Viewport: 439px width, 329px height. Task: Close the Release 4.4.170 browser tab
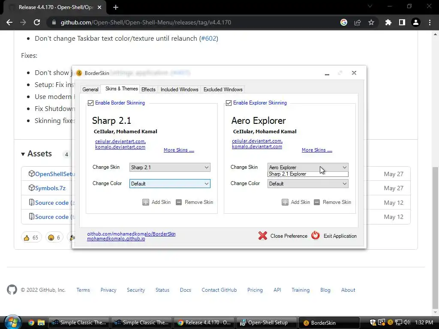pos(99,8)
